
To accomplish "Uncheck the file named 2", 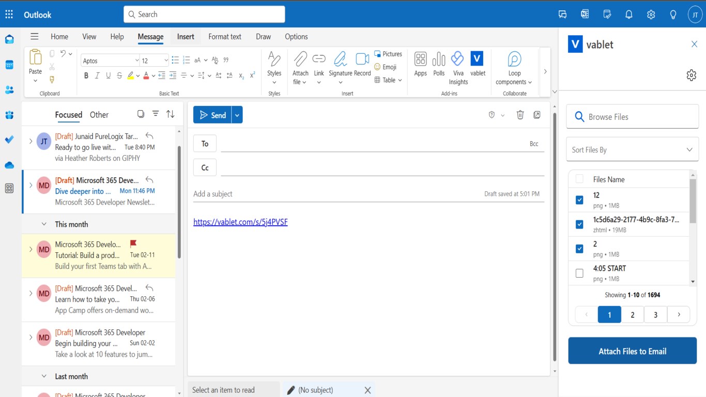I will coord(579,249).
